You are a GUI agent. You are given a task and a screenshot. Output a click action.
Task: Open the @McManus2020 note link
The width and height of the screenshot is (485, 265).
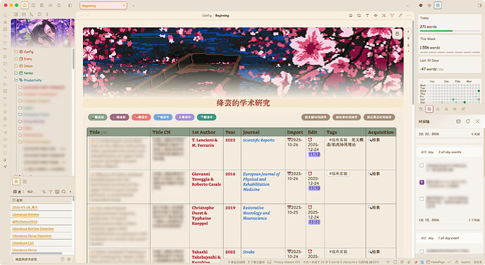pos(25,221)
